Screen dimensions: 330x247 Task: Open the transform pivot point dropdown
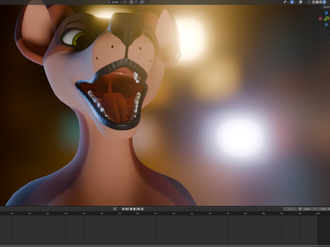coord(125,2)
